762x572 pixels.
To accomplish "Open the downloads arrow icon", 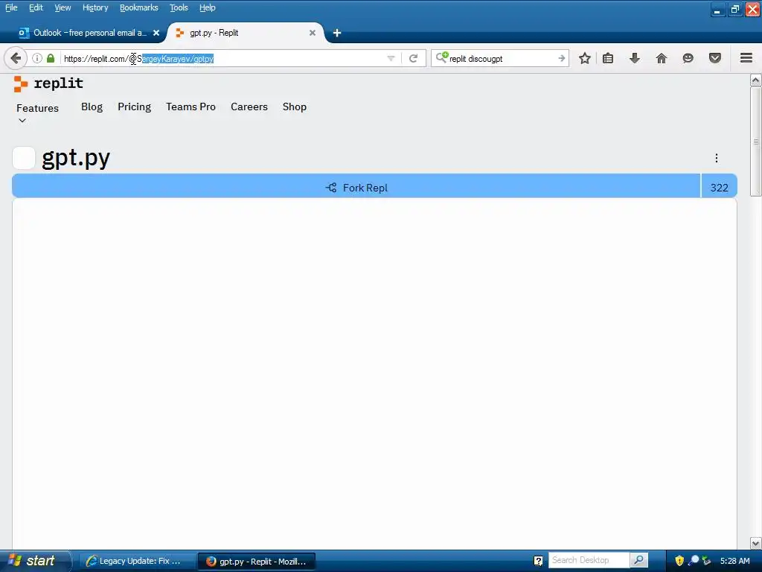I will click(634, 58).
